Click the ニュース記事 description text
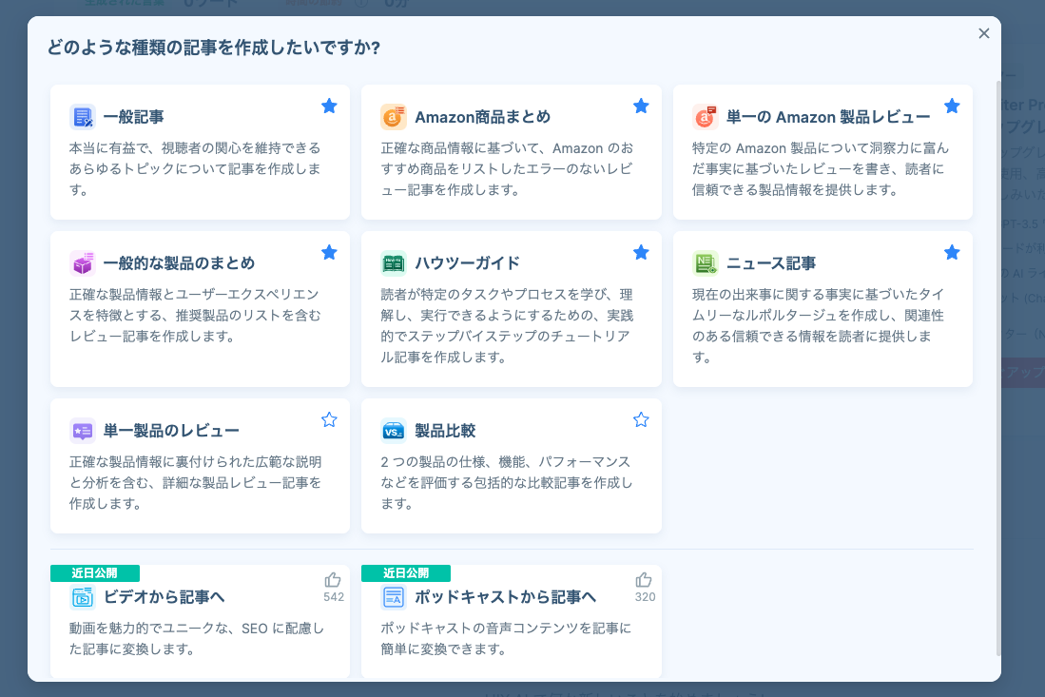Viewport: 1045px width, 697px height. pos(818,326)
